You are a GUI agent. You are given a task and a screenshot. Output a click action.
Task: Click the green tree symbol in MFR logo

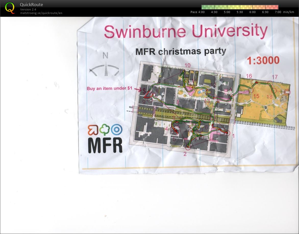coord(105,130)
